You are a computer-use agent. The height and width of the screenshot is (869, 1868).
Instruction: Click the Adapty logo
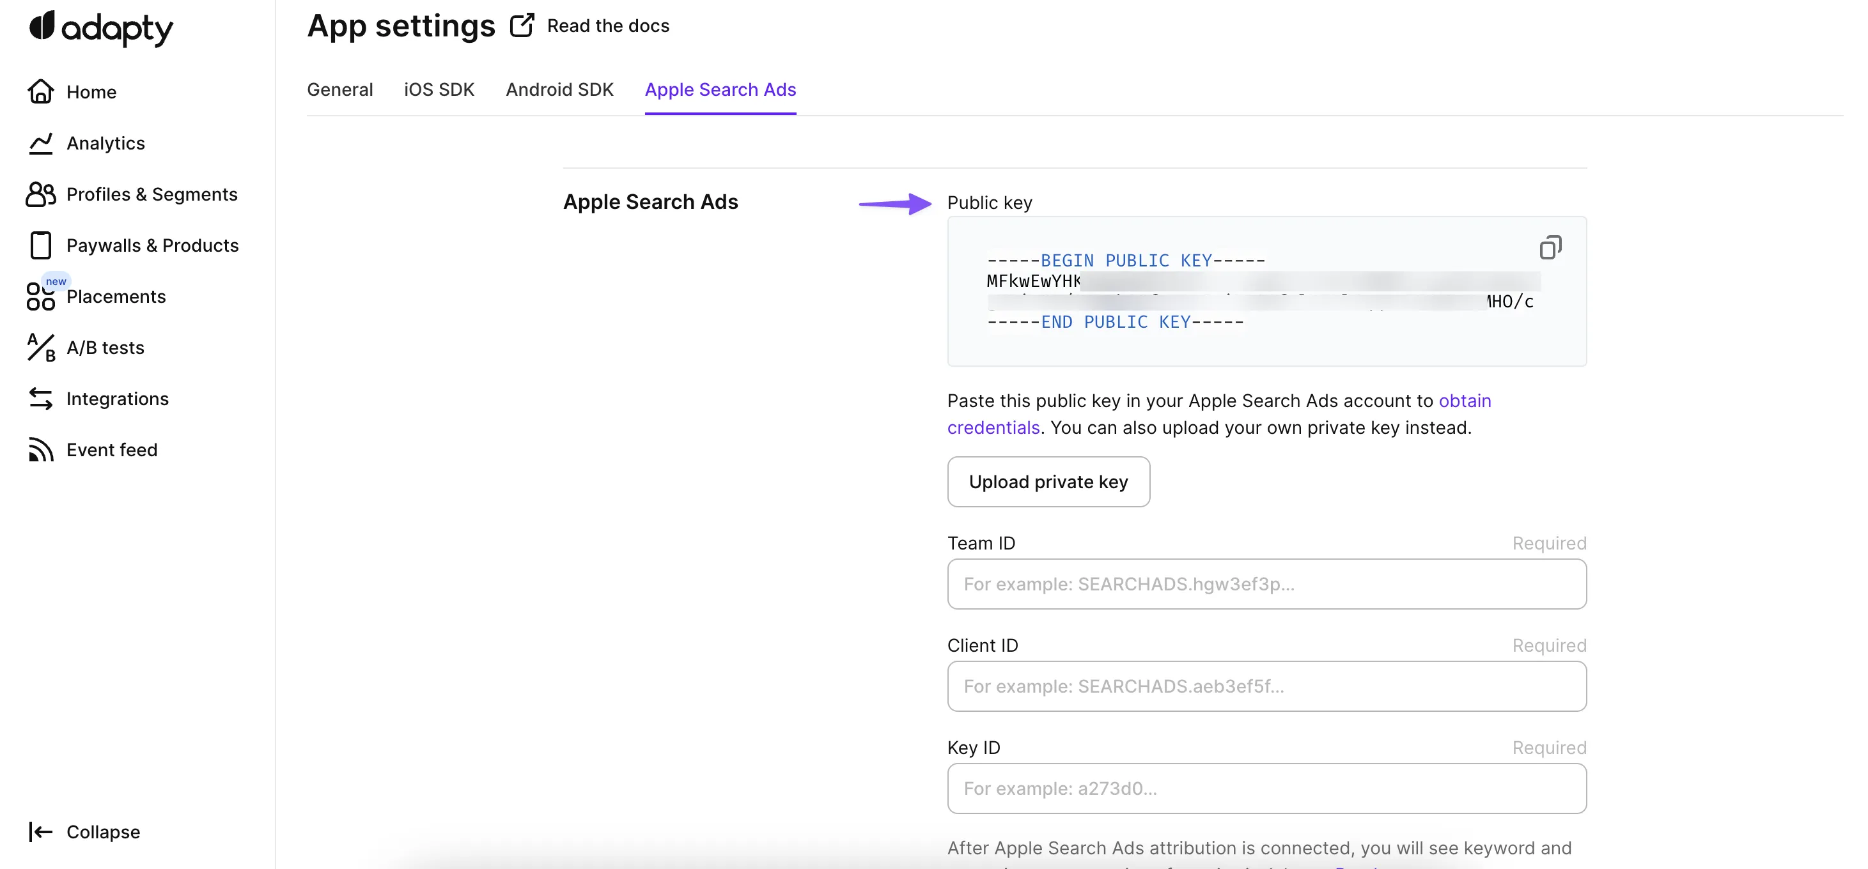pos(101,27)
